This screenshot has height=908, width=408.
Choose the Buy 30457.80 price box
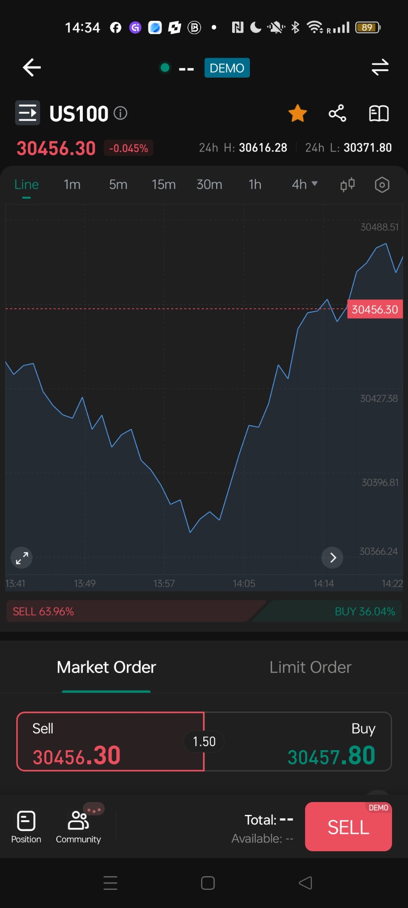(298, 741)
